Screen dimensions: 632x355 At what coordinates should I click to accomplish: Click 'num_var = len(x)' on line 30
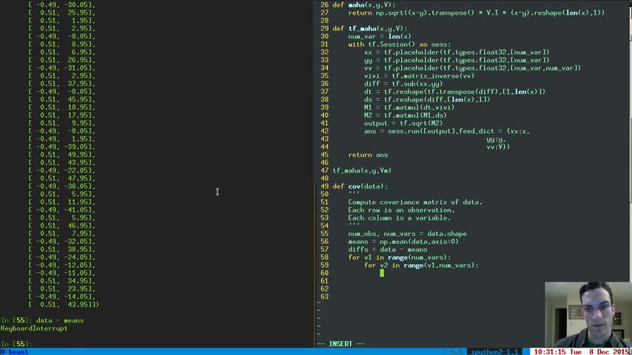(x=380, y=36)
